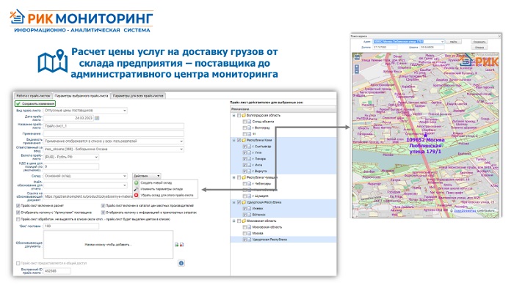This screenshot has width=514, height=288.
Task: Open the "Действия" dropdown button
Action: point(147,176)
